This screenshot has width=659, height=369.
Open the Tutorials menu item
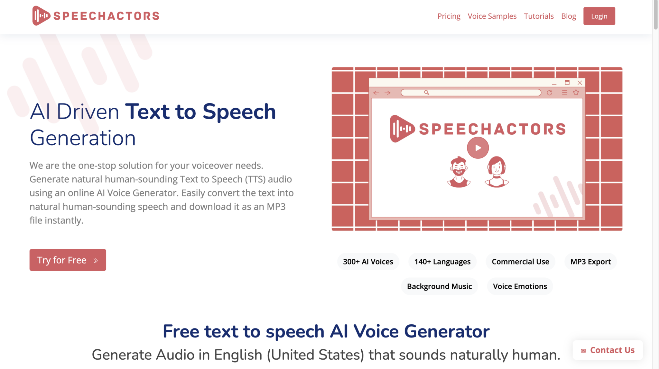[x=539, y=16]
